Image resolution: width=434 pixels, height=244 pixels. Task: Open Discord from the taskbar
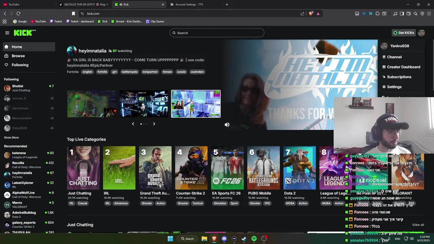224,239
